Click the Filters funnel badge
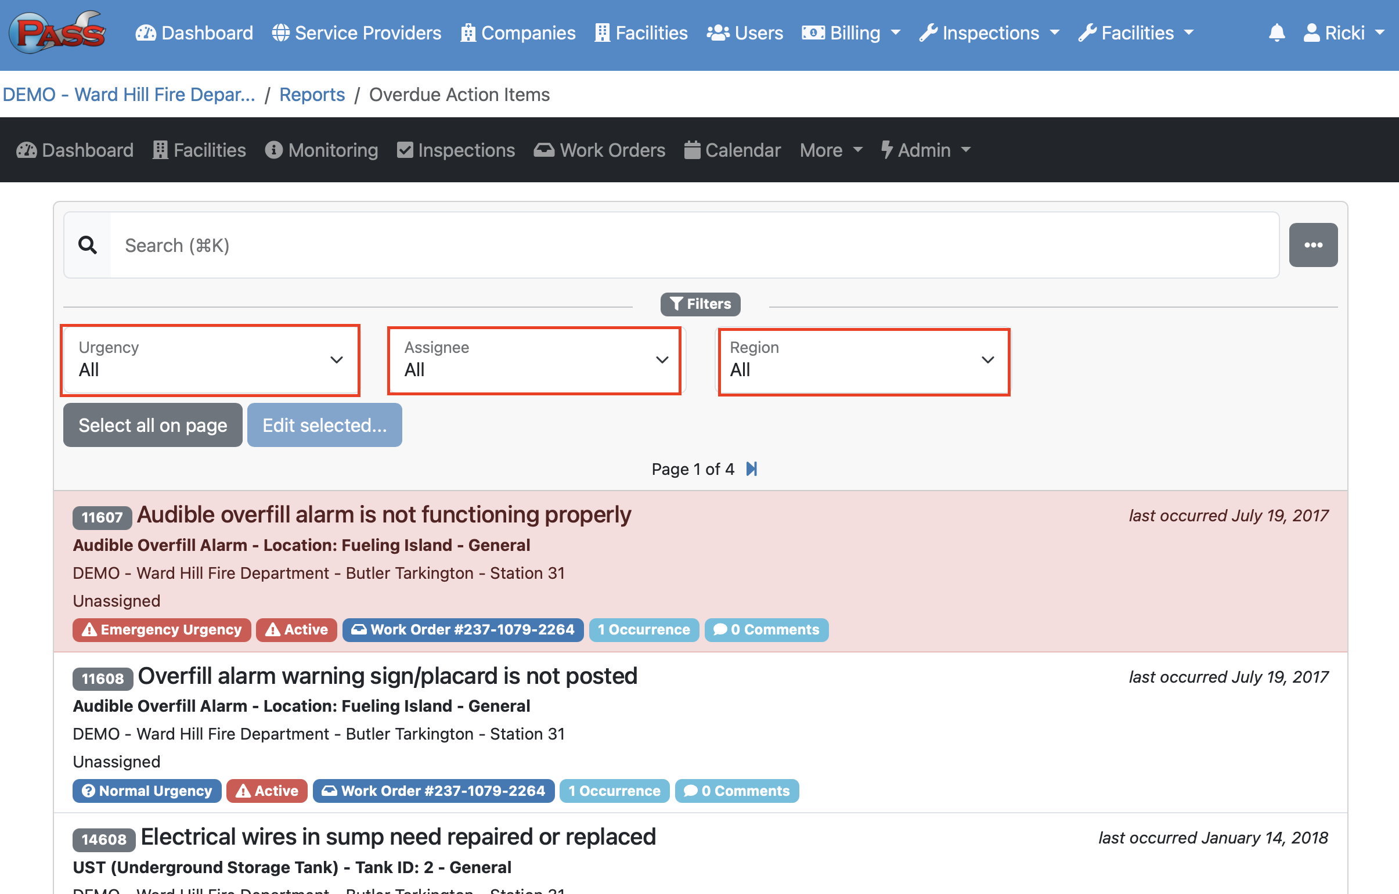This screenshot has height=894, width=1399. [x=699, y=304]
